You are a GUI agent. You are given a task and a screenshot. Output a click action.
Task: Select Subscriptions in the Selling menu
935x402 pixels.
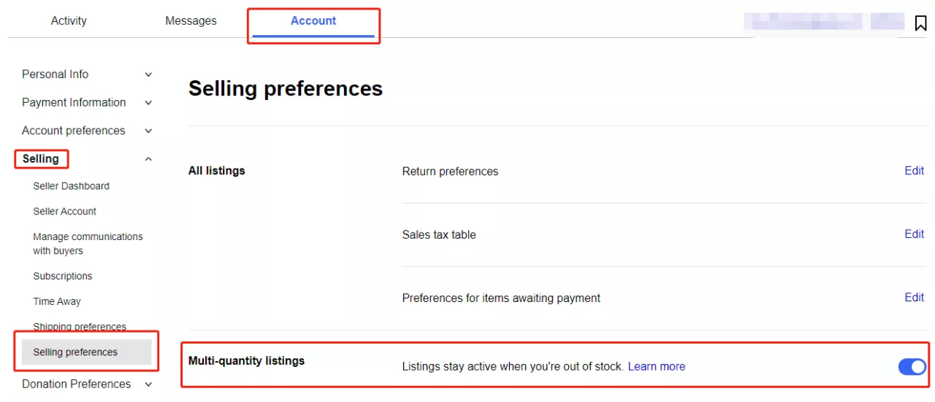[x=63, y=277]
